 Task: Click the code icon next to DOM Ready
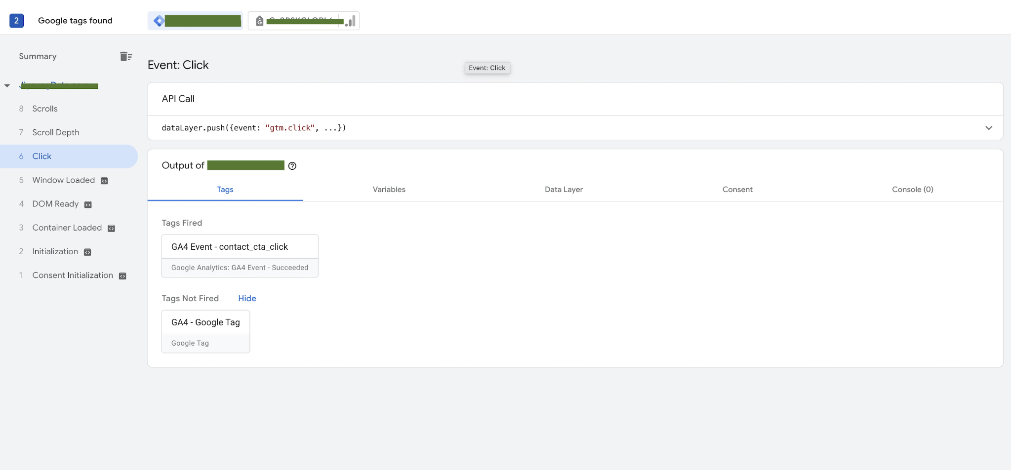(88, 204)
